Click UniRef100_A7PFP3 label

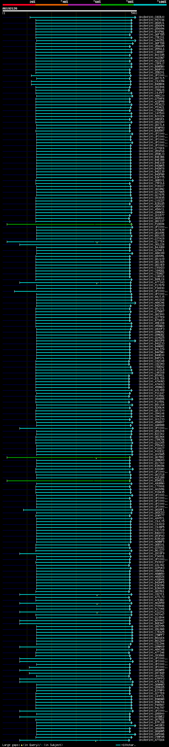point(151,679)
